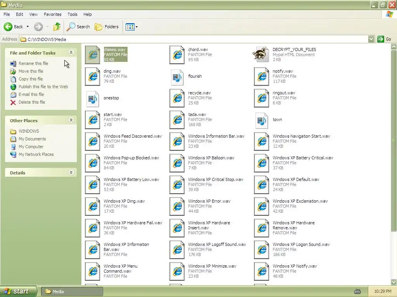Screen dimensions: 397x297
Task: Click the Media taskbar button
Action: tap(72, 292)
